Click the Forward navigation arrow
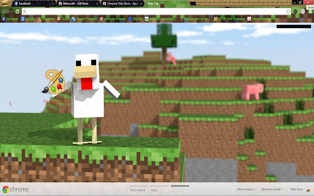 [11, 12]
